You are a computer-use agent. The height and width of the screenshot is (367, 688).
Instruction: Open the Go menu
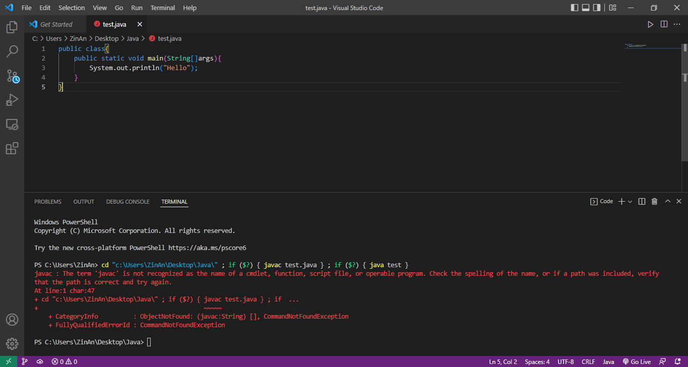[119, 8]
